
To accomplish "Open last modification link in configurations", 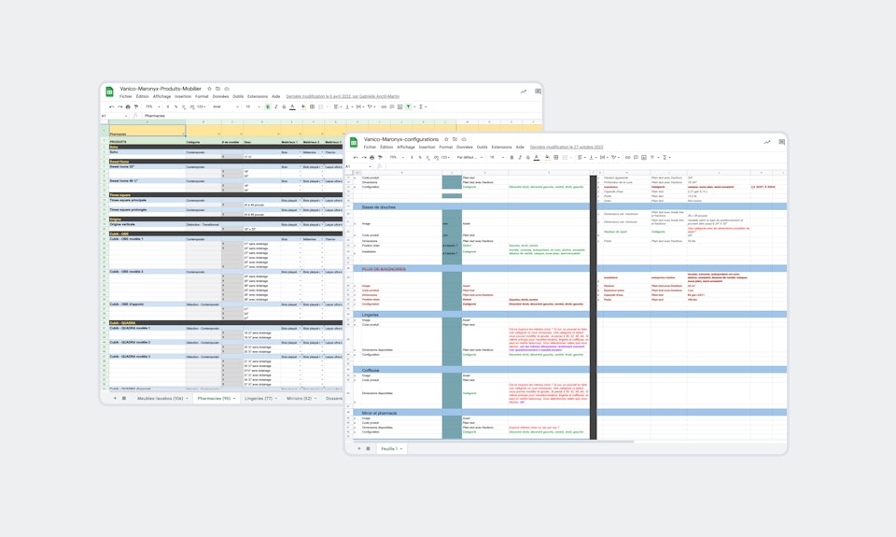I will click(567, 147).
